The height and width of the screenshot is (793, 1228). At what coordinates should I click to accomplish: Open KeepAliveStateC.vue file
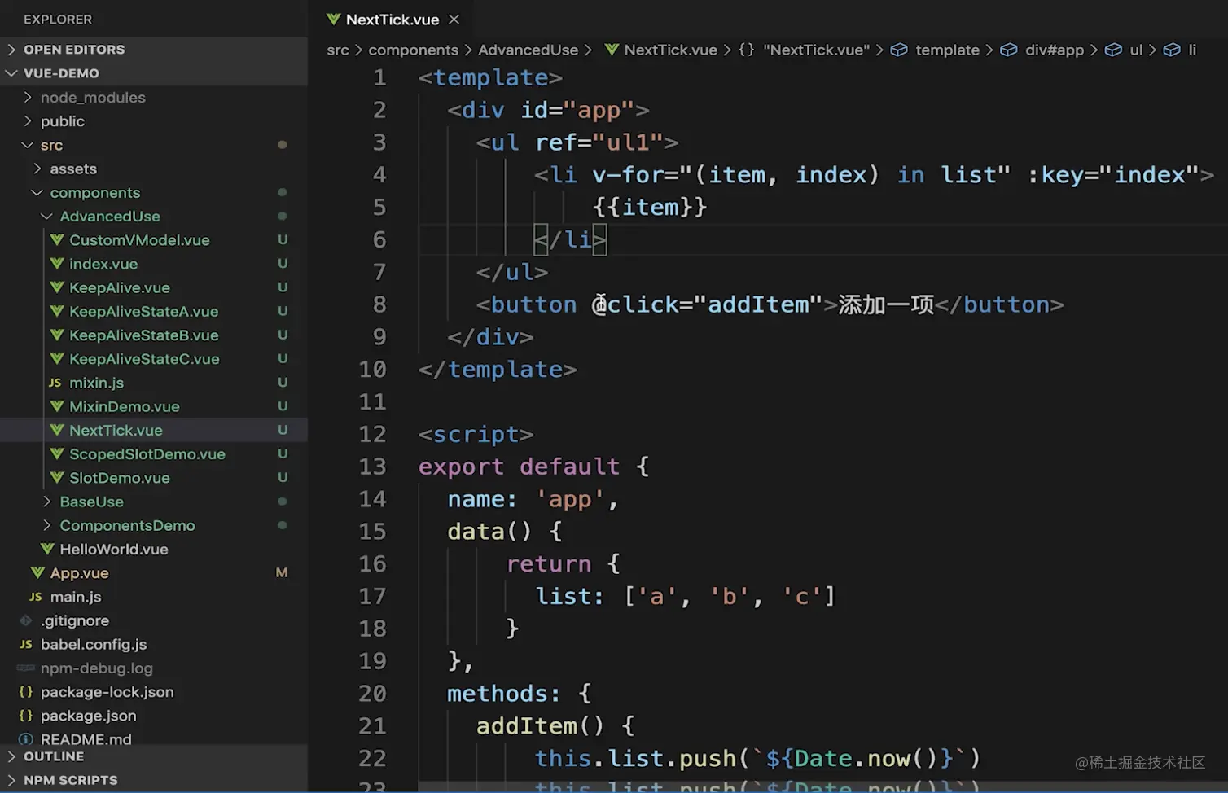[x=144, y=359]
